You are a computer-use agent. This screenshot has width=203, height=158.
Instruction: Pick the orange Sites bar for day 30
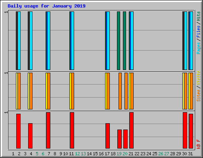point(186,91)
